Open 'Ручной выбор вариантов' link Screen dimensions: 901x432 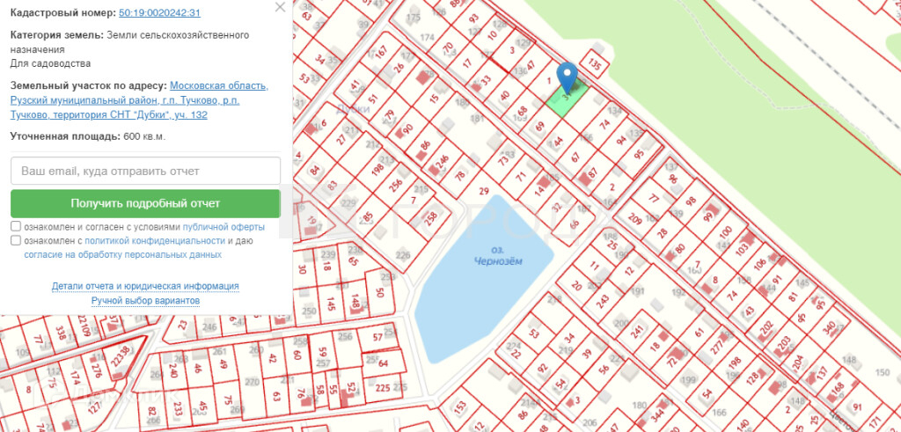[x=145, y=300]
